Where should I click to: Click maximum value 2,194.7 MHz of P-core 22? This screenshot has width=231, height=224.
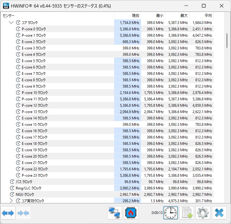click(178, 169)
